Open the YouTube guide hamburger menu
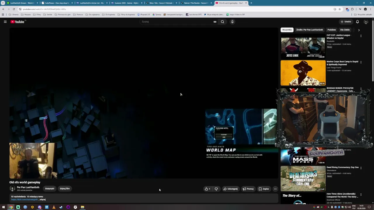This screenshot has height=210, width=374. [x=5, y=22]
